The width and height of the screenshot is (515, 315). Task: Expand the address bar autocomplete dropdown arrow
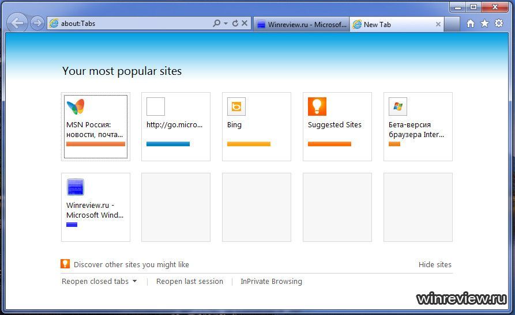tap(225, 24)
